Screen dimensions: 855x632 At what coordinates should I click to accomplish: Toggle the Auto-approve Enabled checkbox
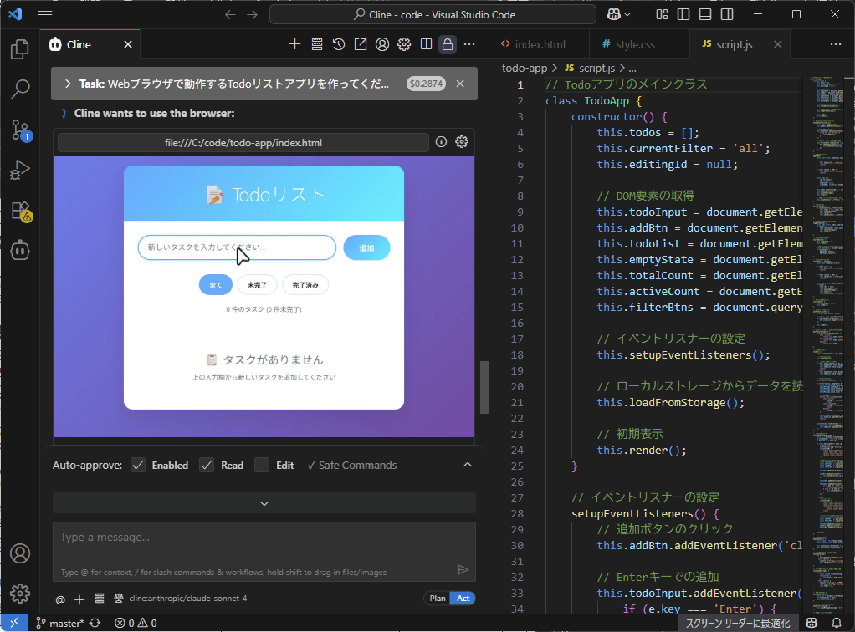click(x=139, y=465)
